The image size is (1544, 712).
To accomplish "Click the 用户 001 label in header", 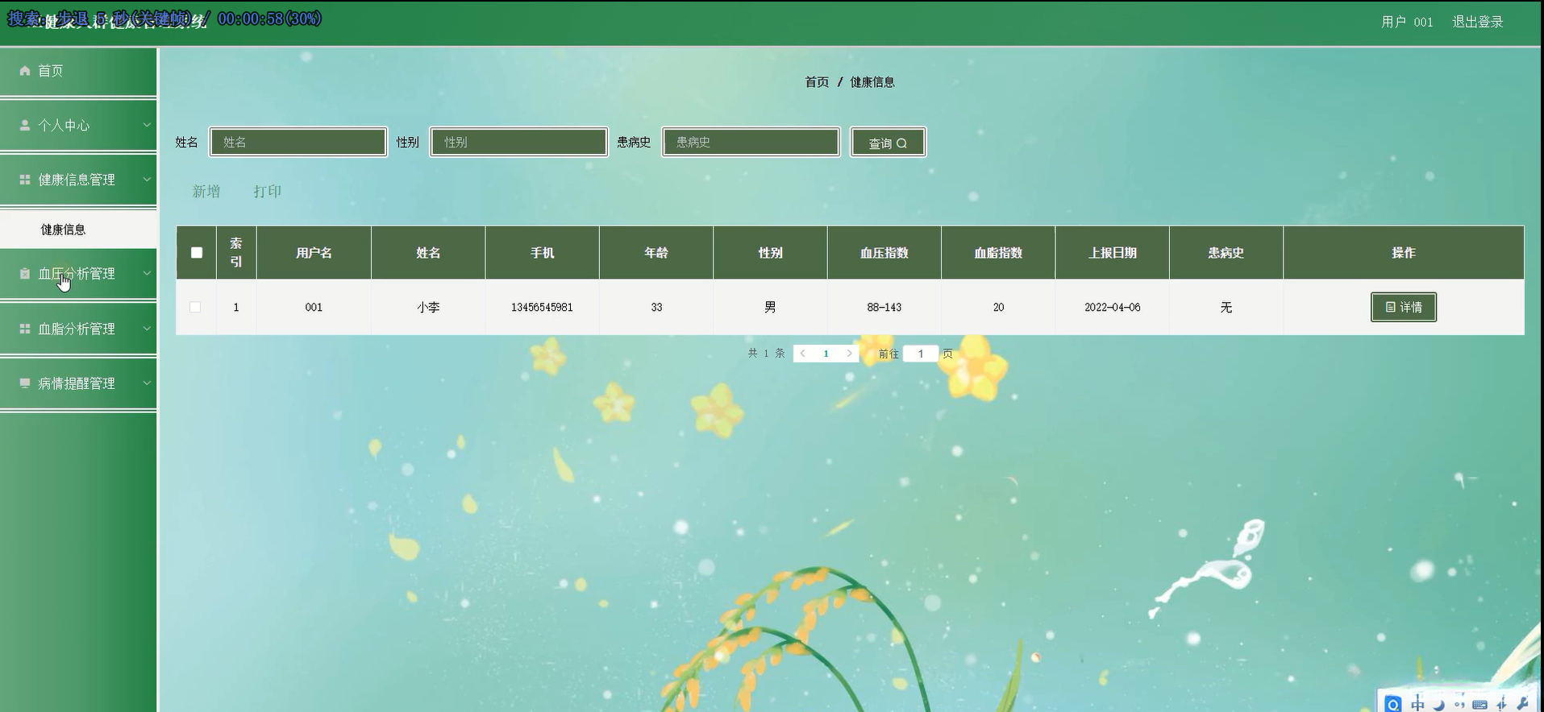I will pos(1407,22).
